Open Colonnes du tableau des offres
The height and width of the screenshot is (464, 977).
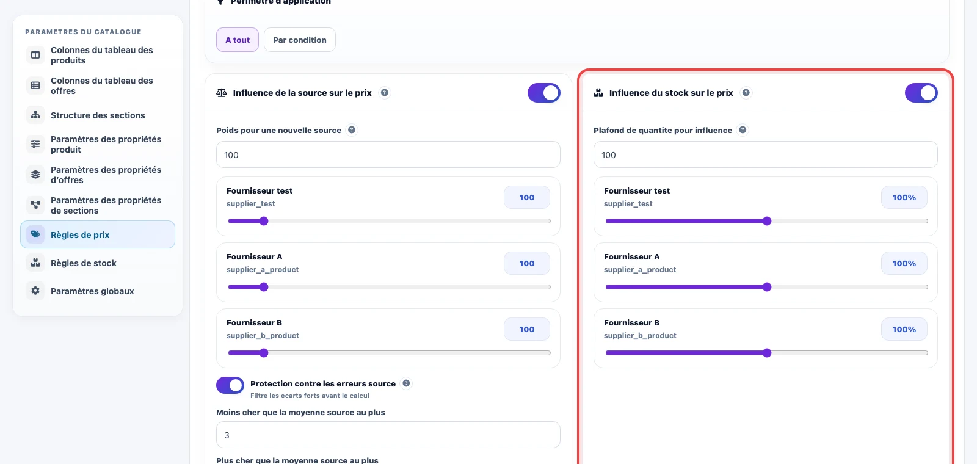pos(98,85)
